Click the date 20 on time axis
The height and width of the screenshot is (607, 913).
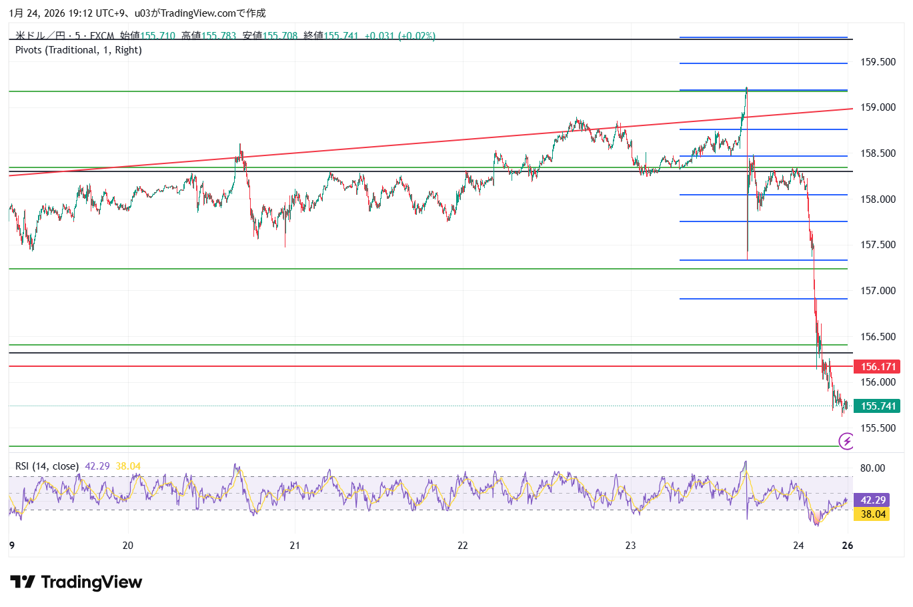pos(128,546)
